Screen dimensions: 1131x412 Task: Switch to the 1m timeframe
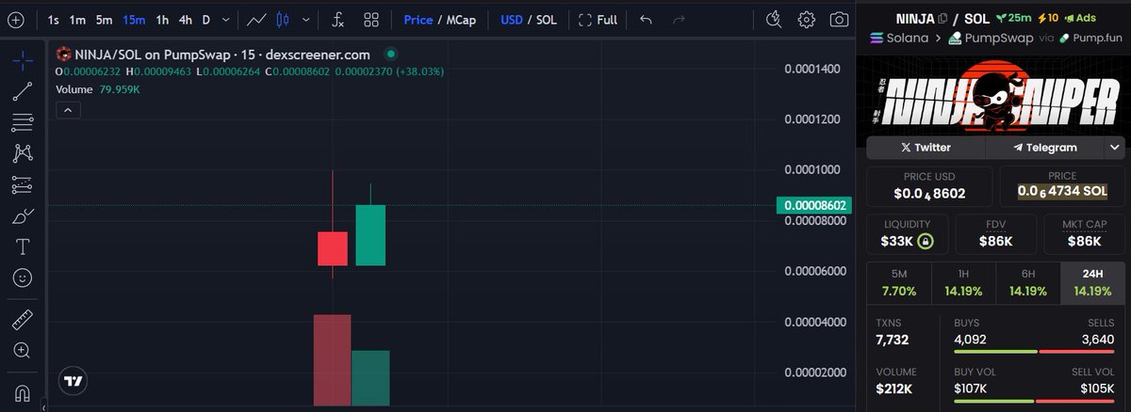coord(78,19)
